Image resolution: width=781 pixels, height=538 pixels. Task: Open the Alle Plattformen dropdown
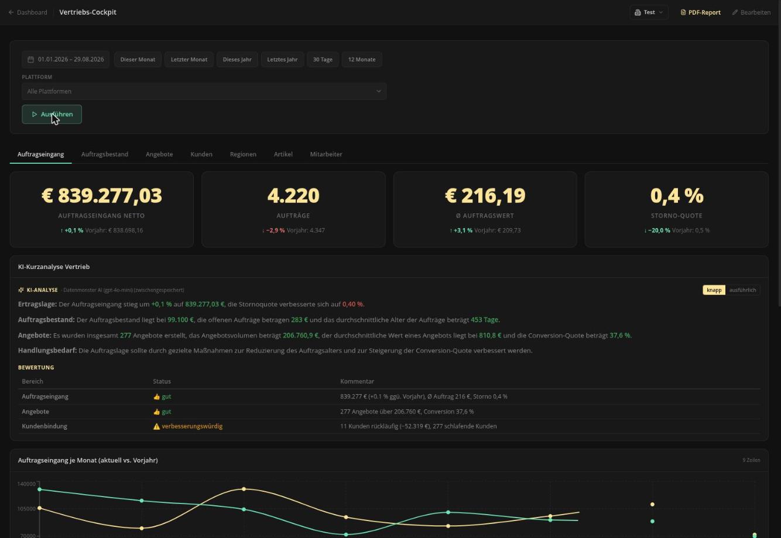204,91
